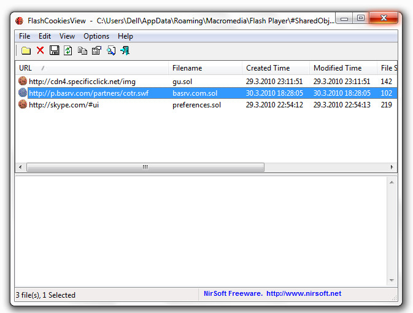Click modified time 29.3.2010 22:54:13
Viewport: 413px width, 313px height.
point(342,105)
